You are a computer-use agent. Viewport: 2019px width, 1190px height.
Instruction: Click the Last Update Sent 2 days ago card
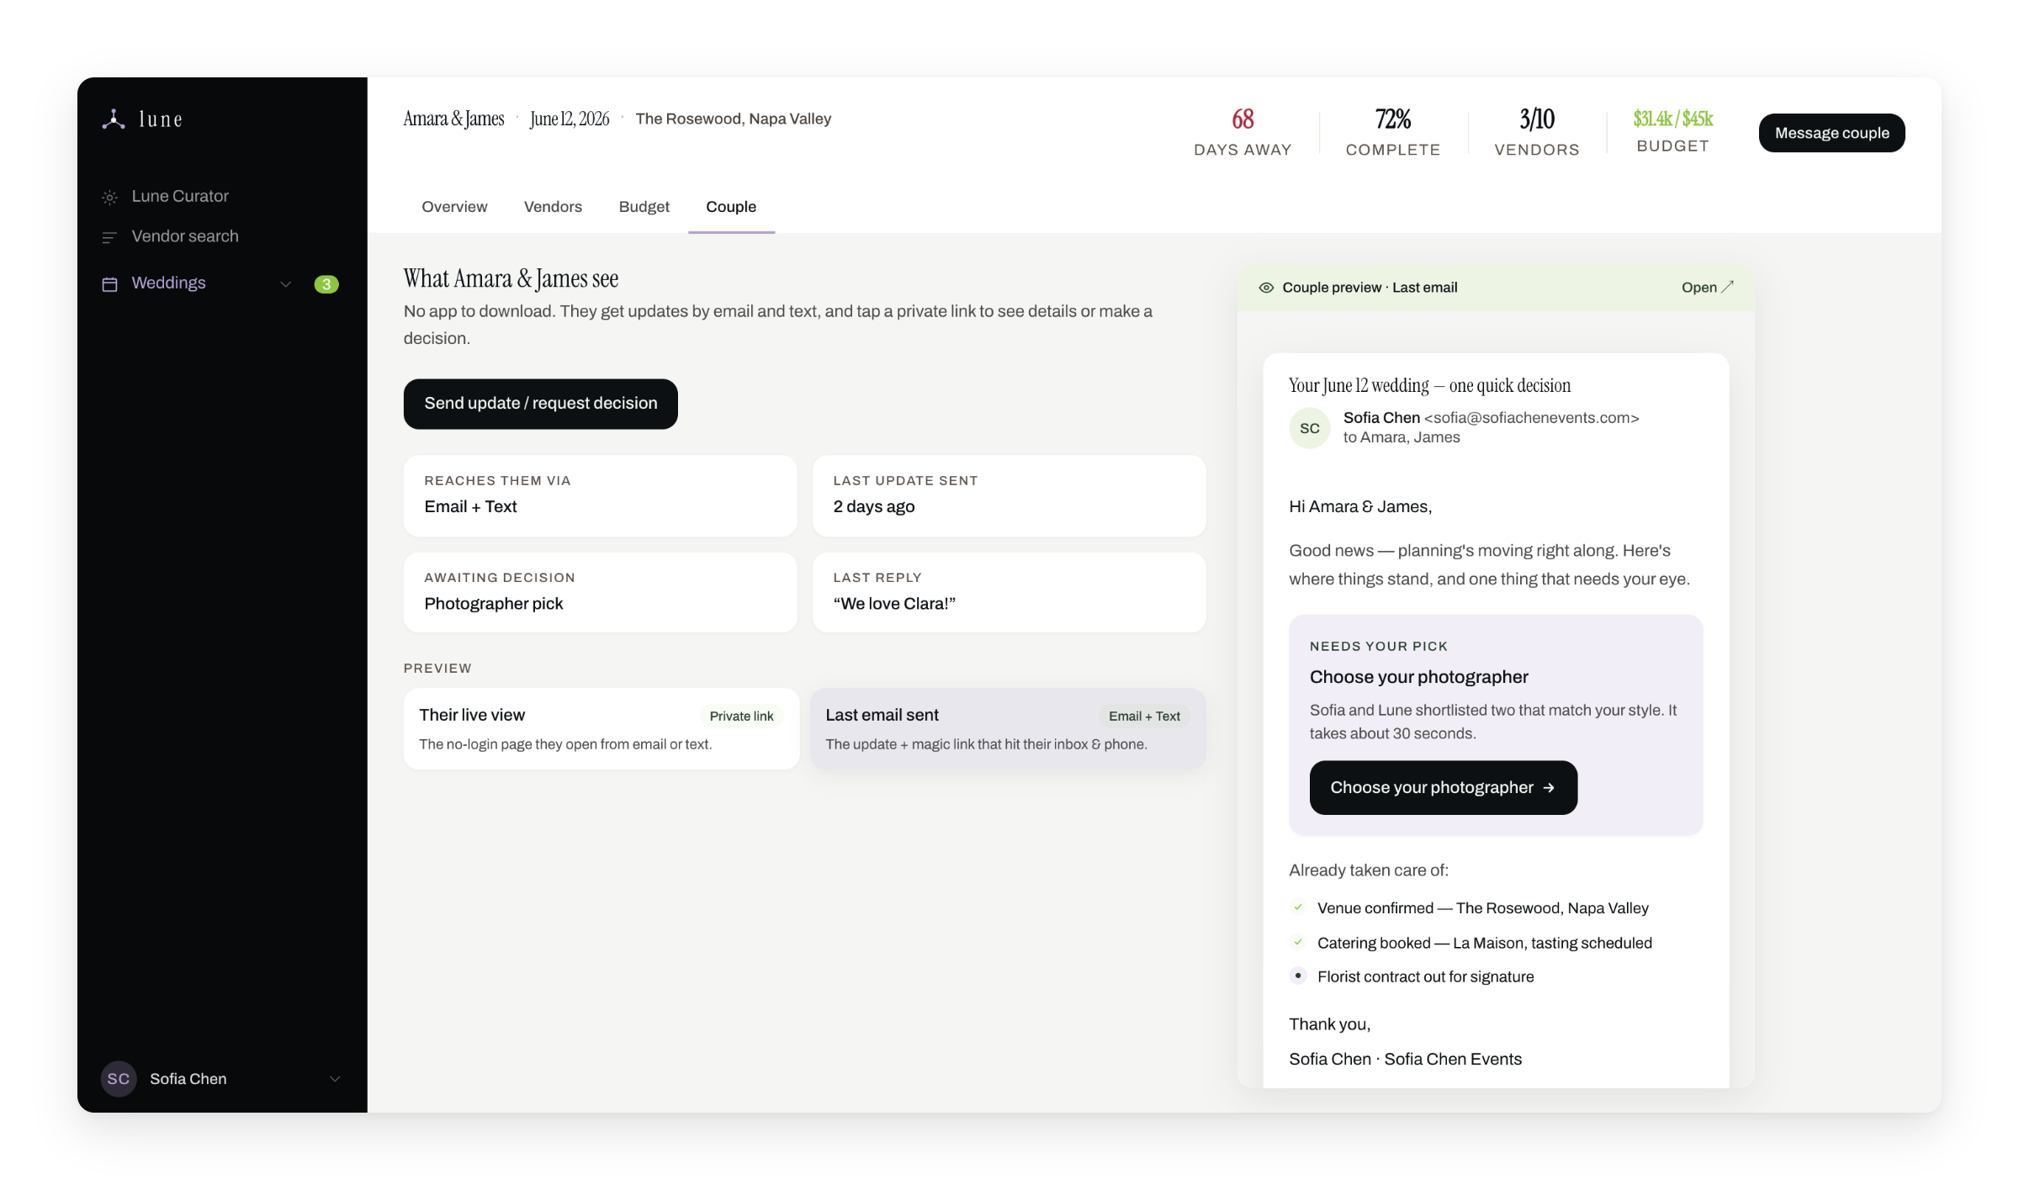point(1009,496)
